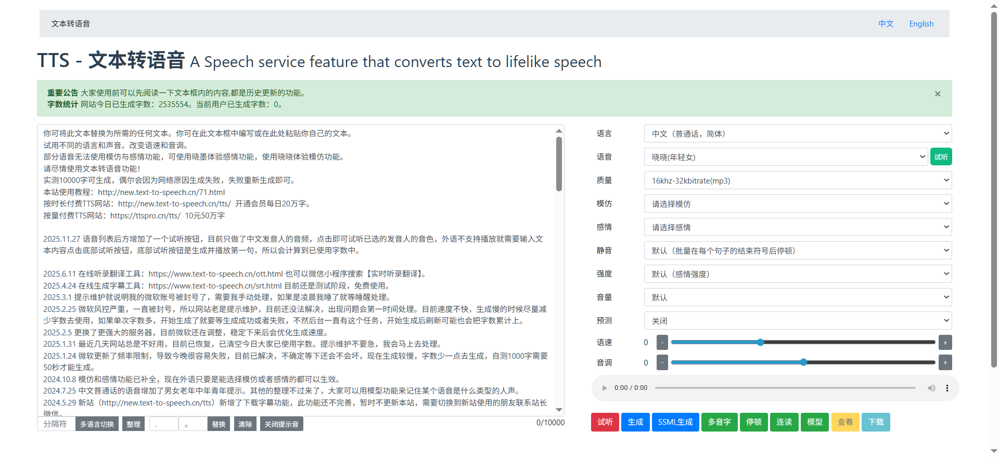Open audio player three-dot options menu

pos(947,388)
